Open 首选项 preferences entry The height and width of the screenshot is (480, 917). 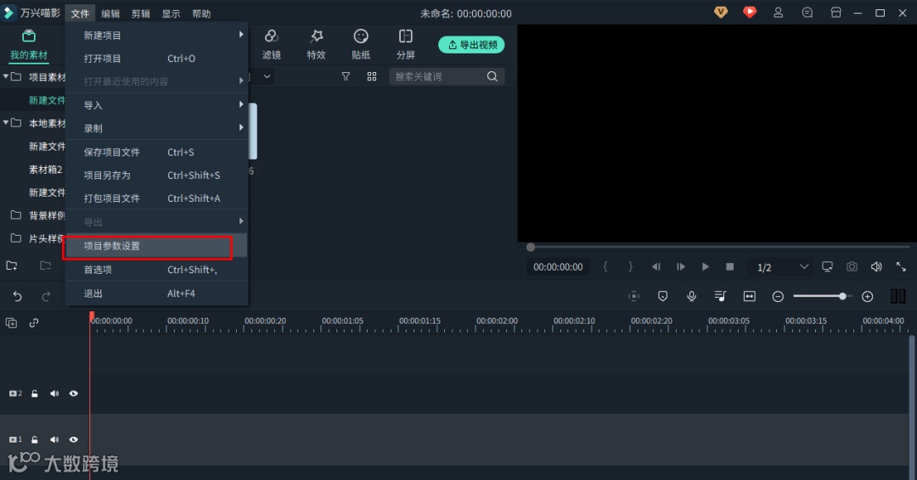coord(157,269)
